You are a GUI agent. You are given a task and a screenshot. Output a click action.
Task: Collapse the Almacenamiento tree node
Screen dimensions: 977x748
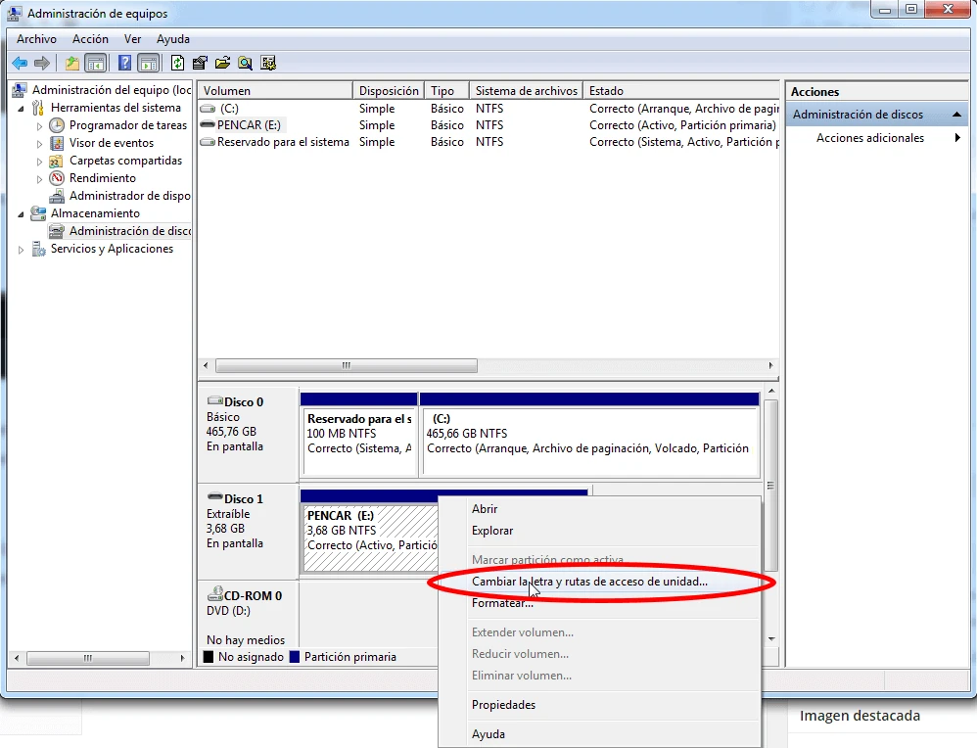(x=22, y=214)
